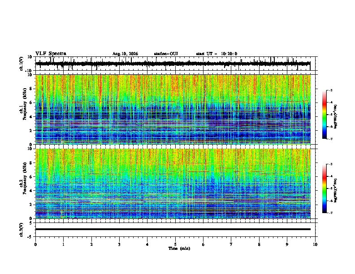The image size is (355, 274).
Task: Click the "ch.3(V)" axis label
Action: 22,230
